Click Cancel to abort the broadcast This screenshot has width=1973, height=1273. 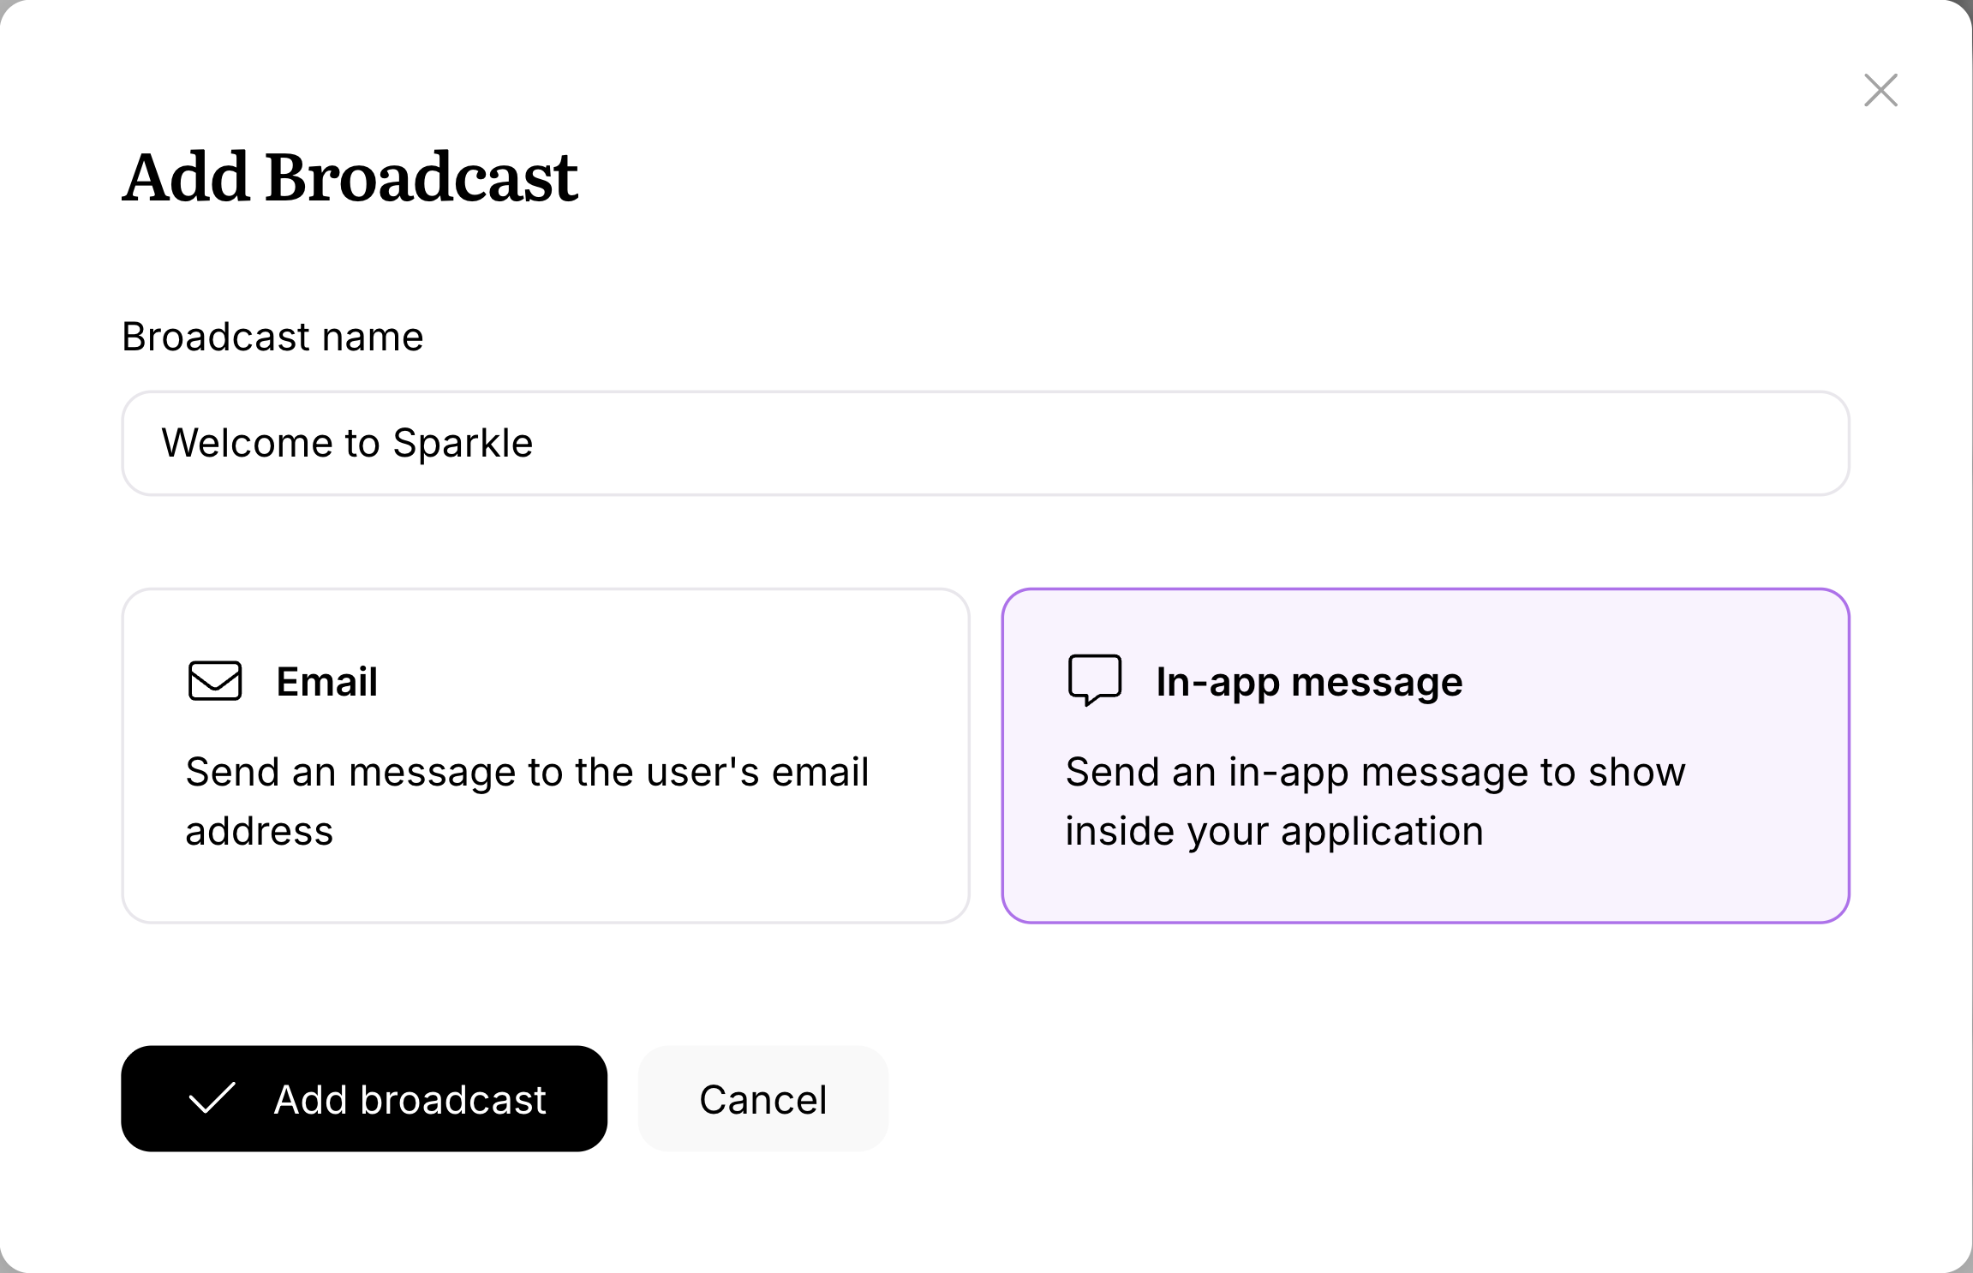coord(762,1099)
